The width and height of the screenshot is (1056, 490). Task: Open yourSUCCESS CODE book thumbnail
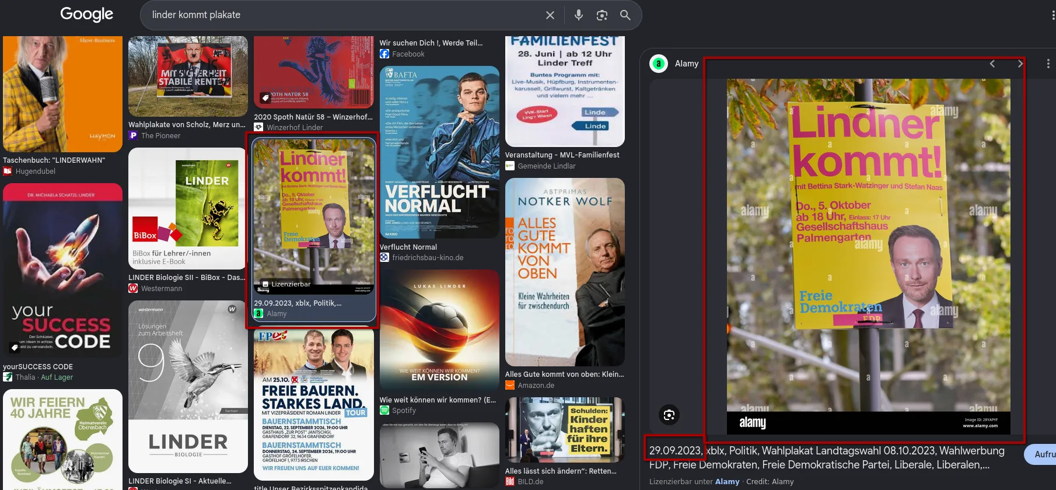62,271
